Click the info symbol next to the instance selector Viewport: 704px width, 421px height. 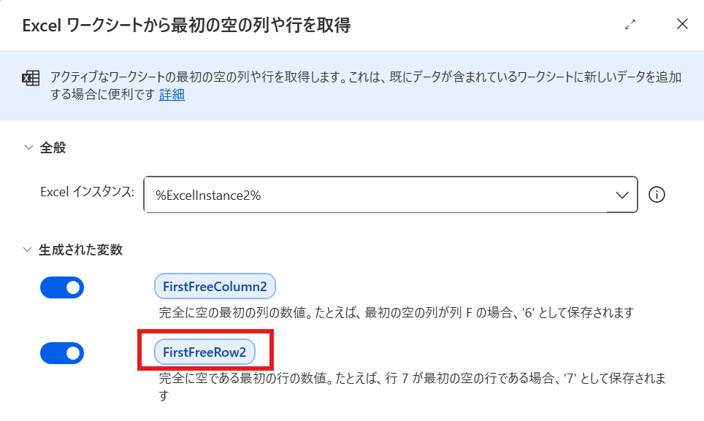(x=657, y=195)
